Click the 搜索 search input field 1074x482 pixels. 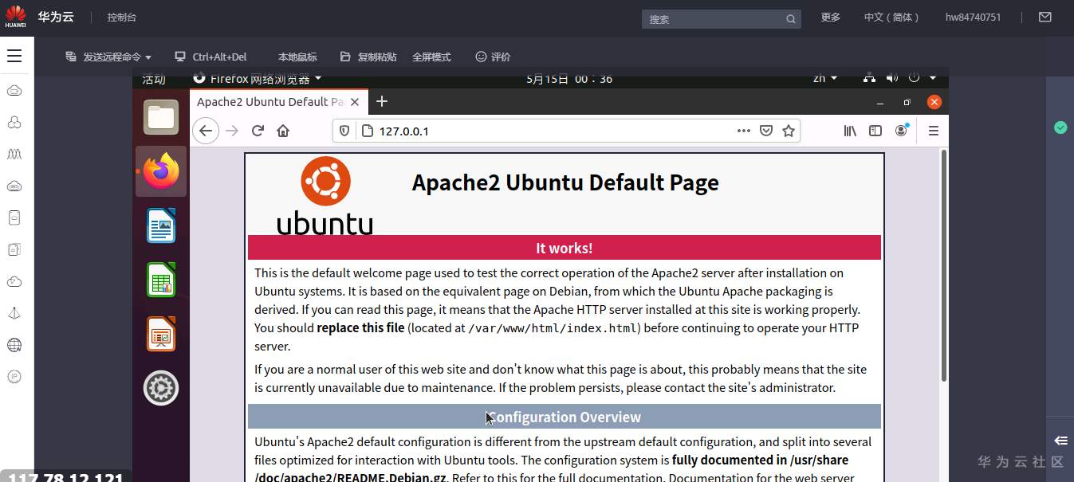click(721, 19)
